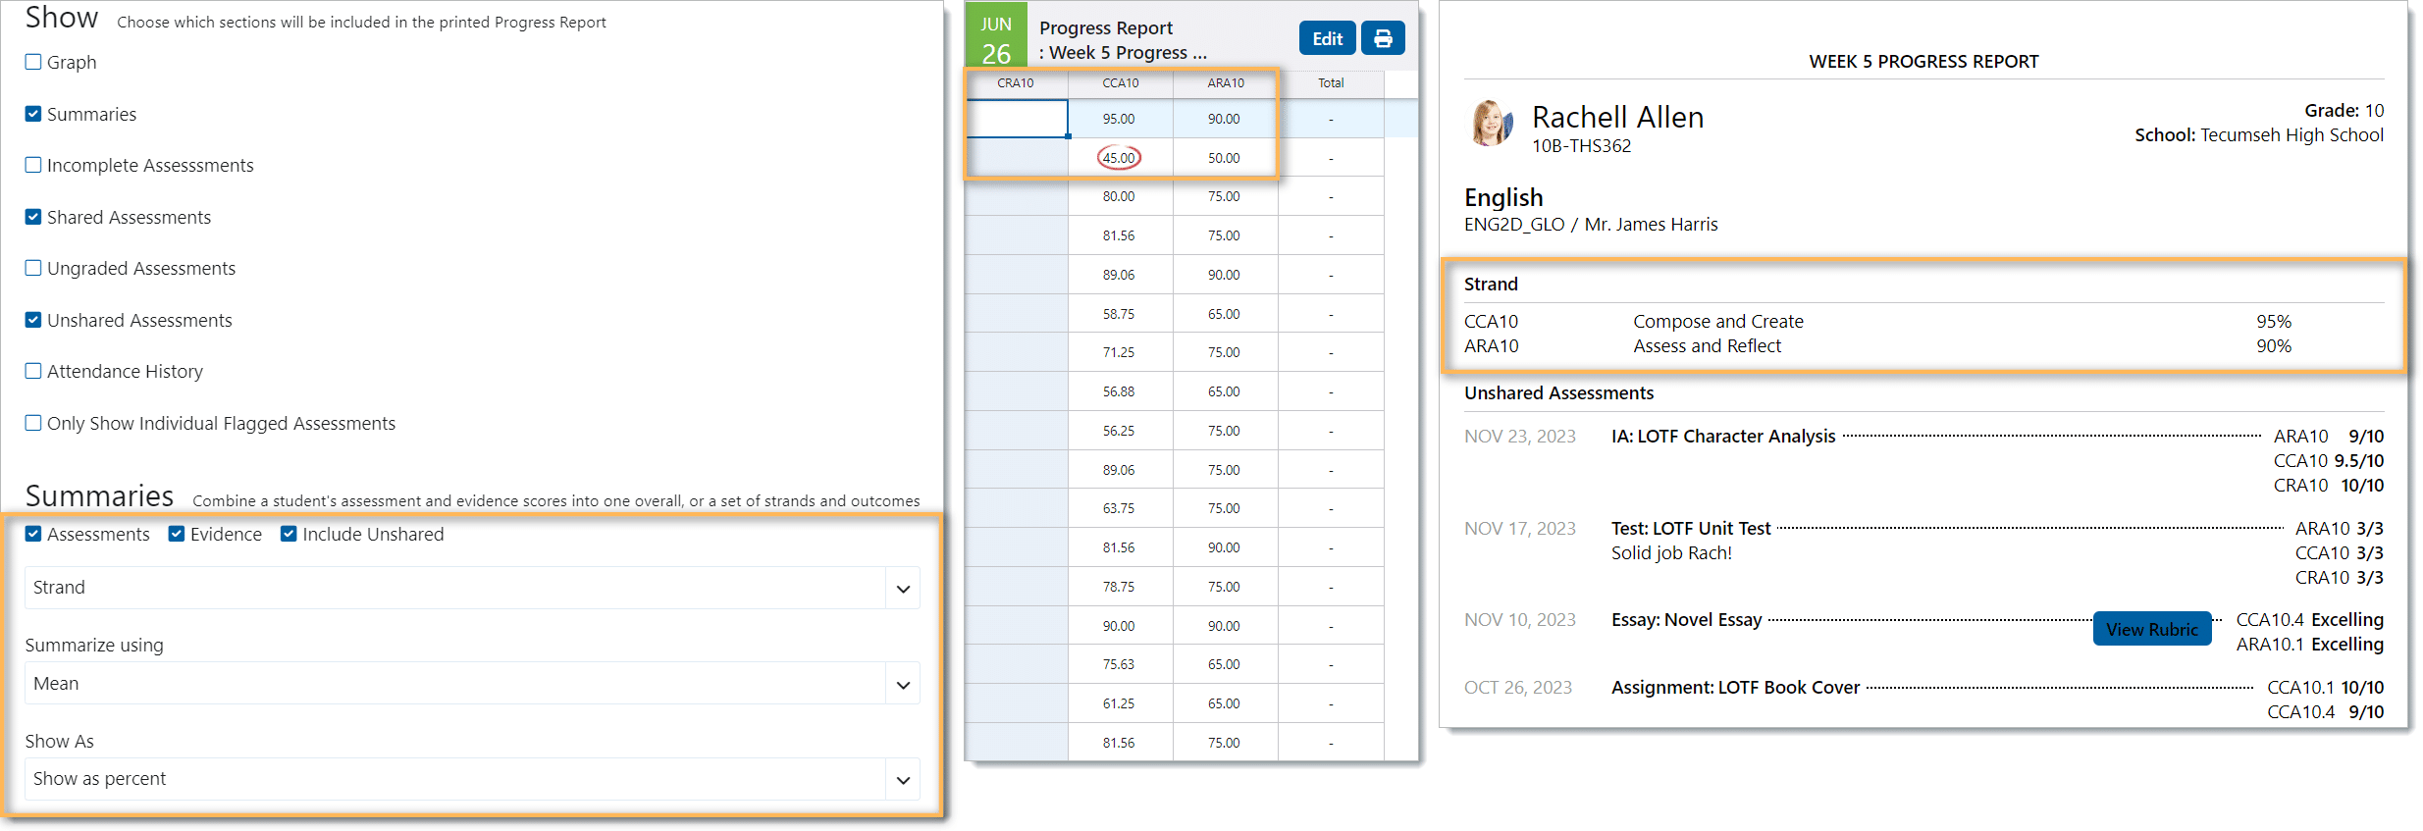The height and width of the screenshot is (831, 2423).
Task: Click the JUN 26 date badge
Action: (996, 39)
